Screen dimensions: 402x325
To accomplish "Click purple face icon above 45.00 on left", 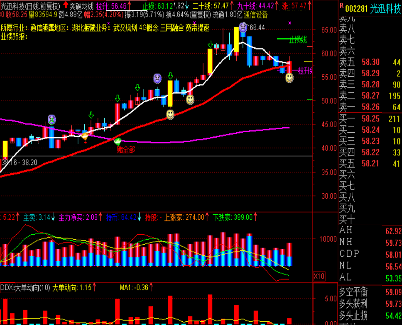I will [52, 119].
